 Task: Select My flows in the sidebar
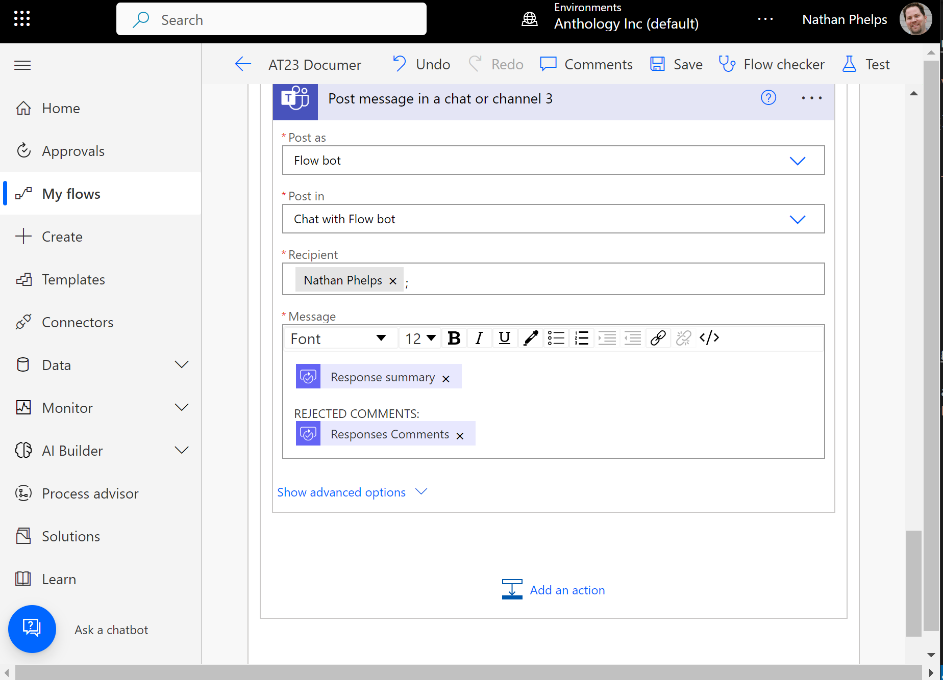click(x=101, y=194)
